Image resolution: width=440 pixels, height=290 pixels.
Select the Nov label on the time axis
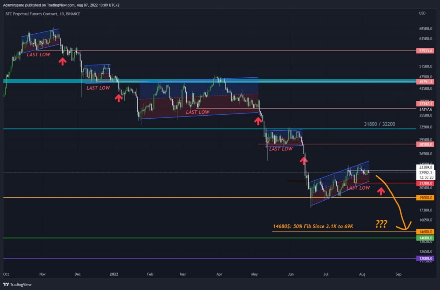[x=42, y=274]
